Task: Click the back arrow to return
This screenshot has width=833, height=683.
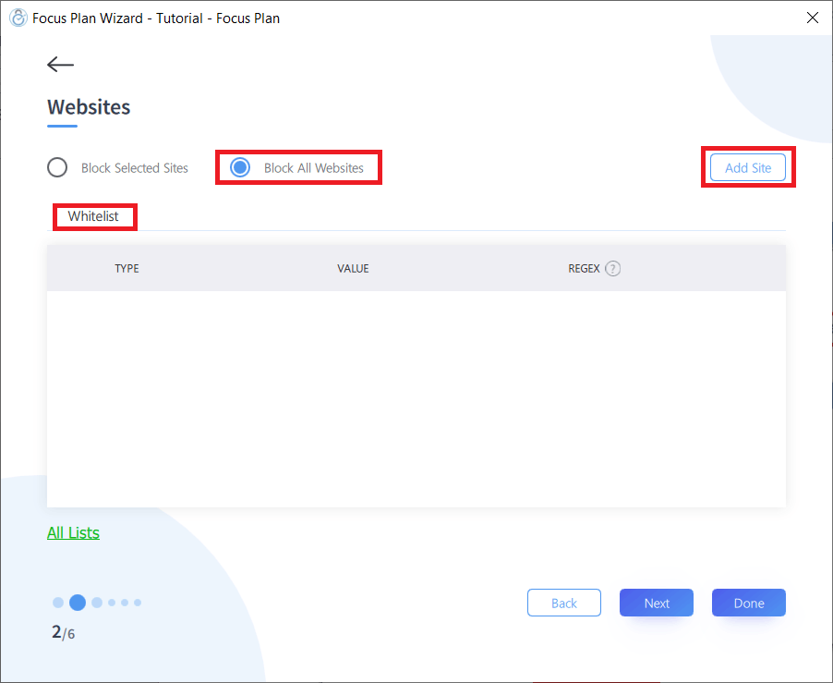Action: [x=59, y=64]
